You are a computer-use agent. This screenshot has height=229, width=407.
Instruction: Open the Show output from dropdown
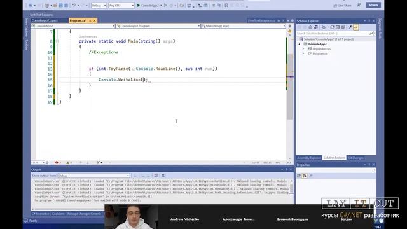point(93,176)
